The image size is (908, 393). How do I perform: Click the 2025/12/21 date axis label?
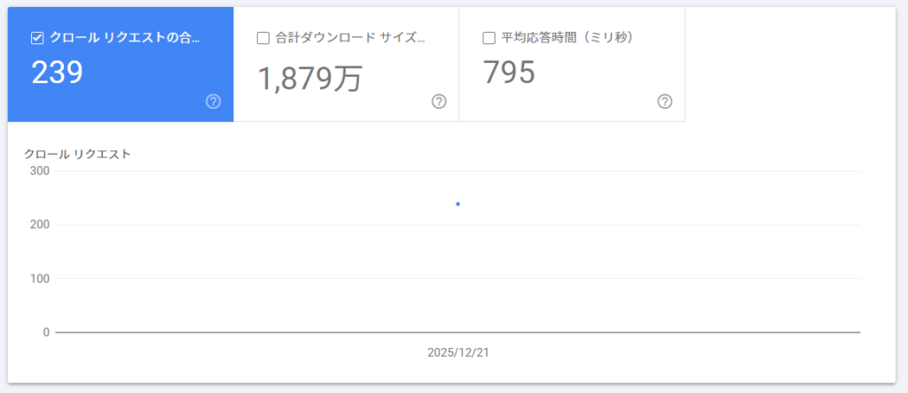point(458,352)
